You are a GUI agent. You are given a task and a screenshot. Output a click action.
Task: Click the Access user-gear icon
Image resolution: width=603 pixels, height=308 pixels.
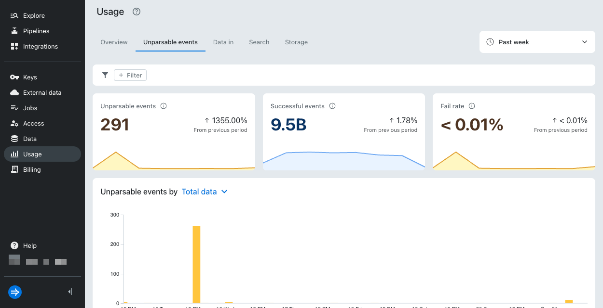(x=14, y=124)
